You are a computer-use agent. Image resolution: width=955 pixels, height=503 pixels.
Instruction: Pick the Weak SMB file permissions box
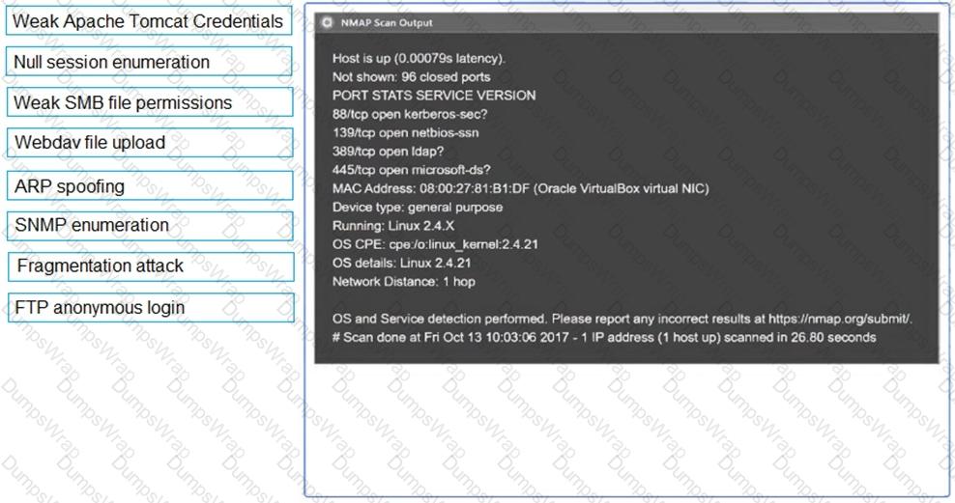149,102
